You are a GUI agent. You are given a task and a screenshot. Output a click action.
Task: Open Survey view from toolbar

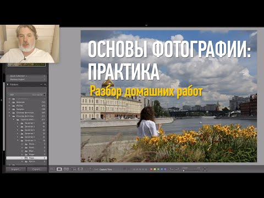click(73, 169)
